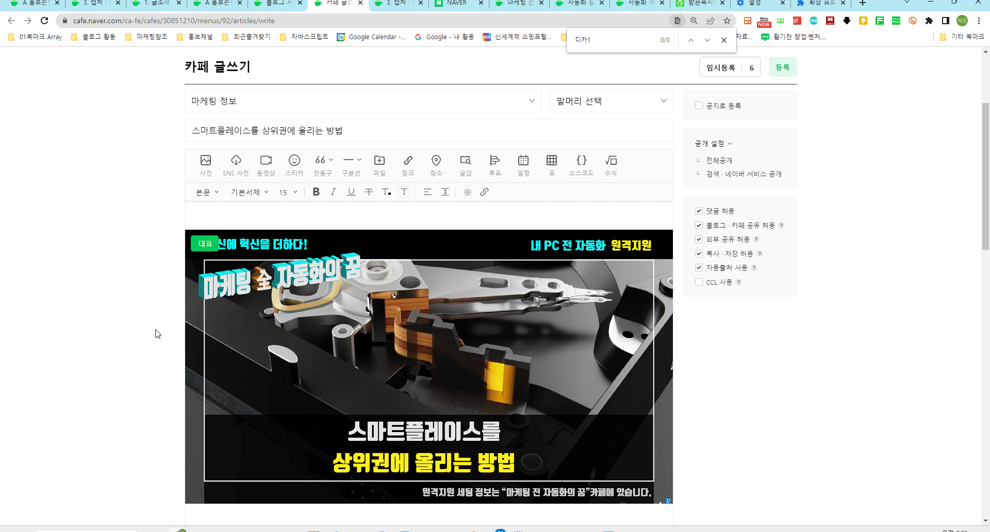Open special characters tool
The width and height of the screenshot is (990, 532).
[x=467, y=192]
